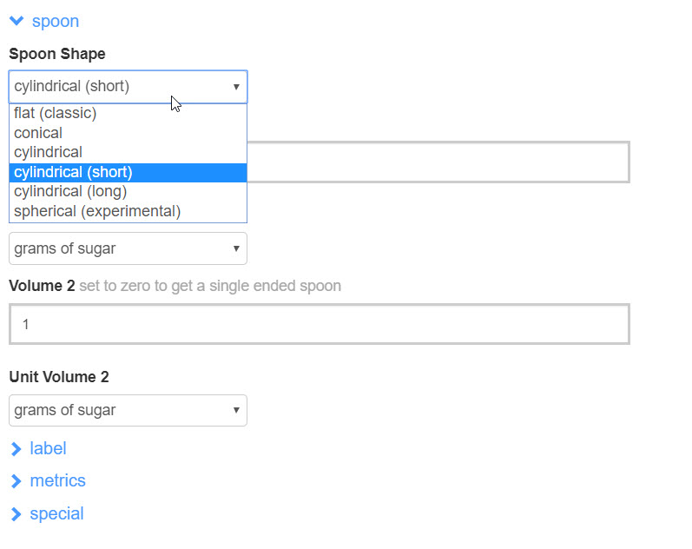The image size is (692, 549).
Task: Click Unit Volume 2 dropdown arrow
Action: tap(236, 410)
